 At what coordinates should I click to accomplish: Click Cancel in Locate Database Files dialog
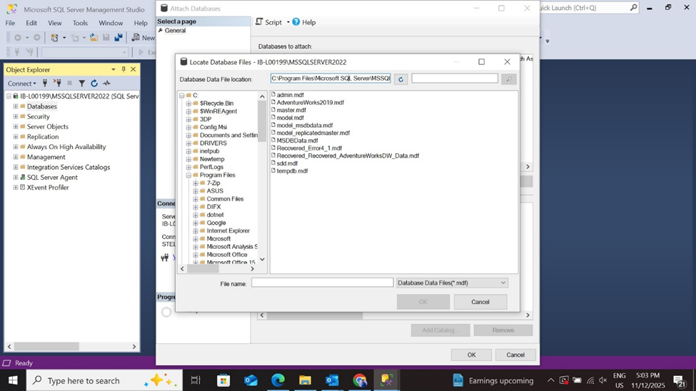point(480,302)
